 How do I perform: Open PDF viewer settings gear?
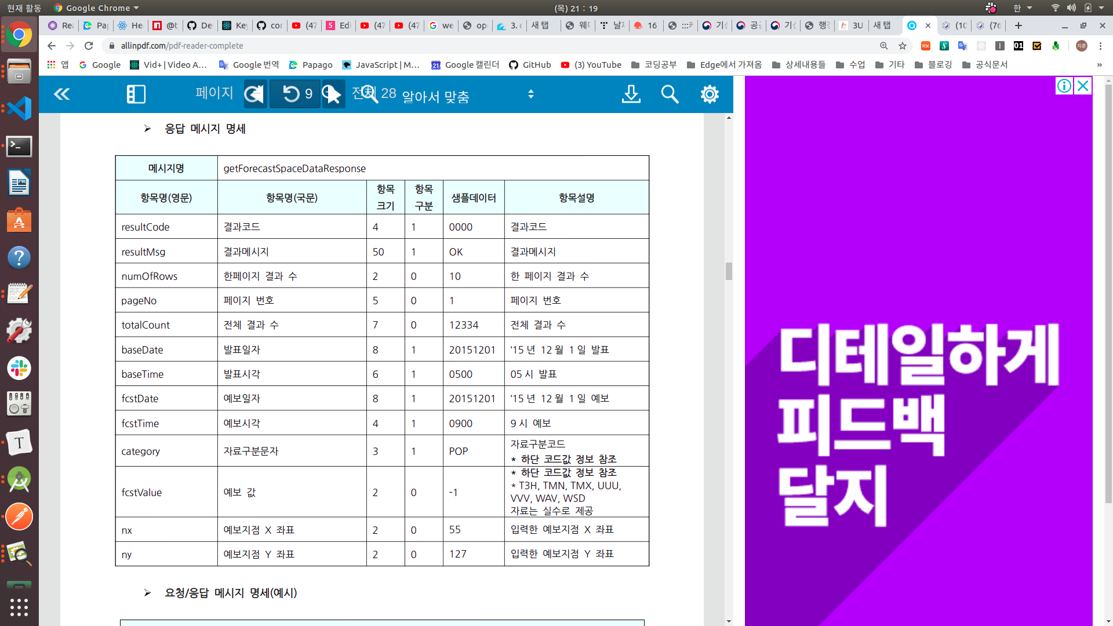(709, 94)
